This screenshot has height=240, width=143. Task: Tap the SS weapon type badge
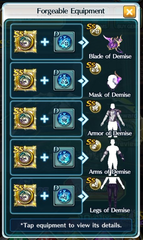94,30
